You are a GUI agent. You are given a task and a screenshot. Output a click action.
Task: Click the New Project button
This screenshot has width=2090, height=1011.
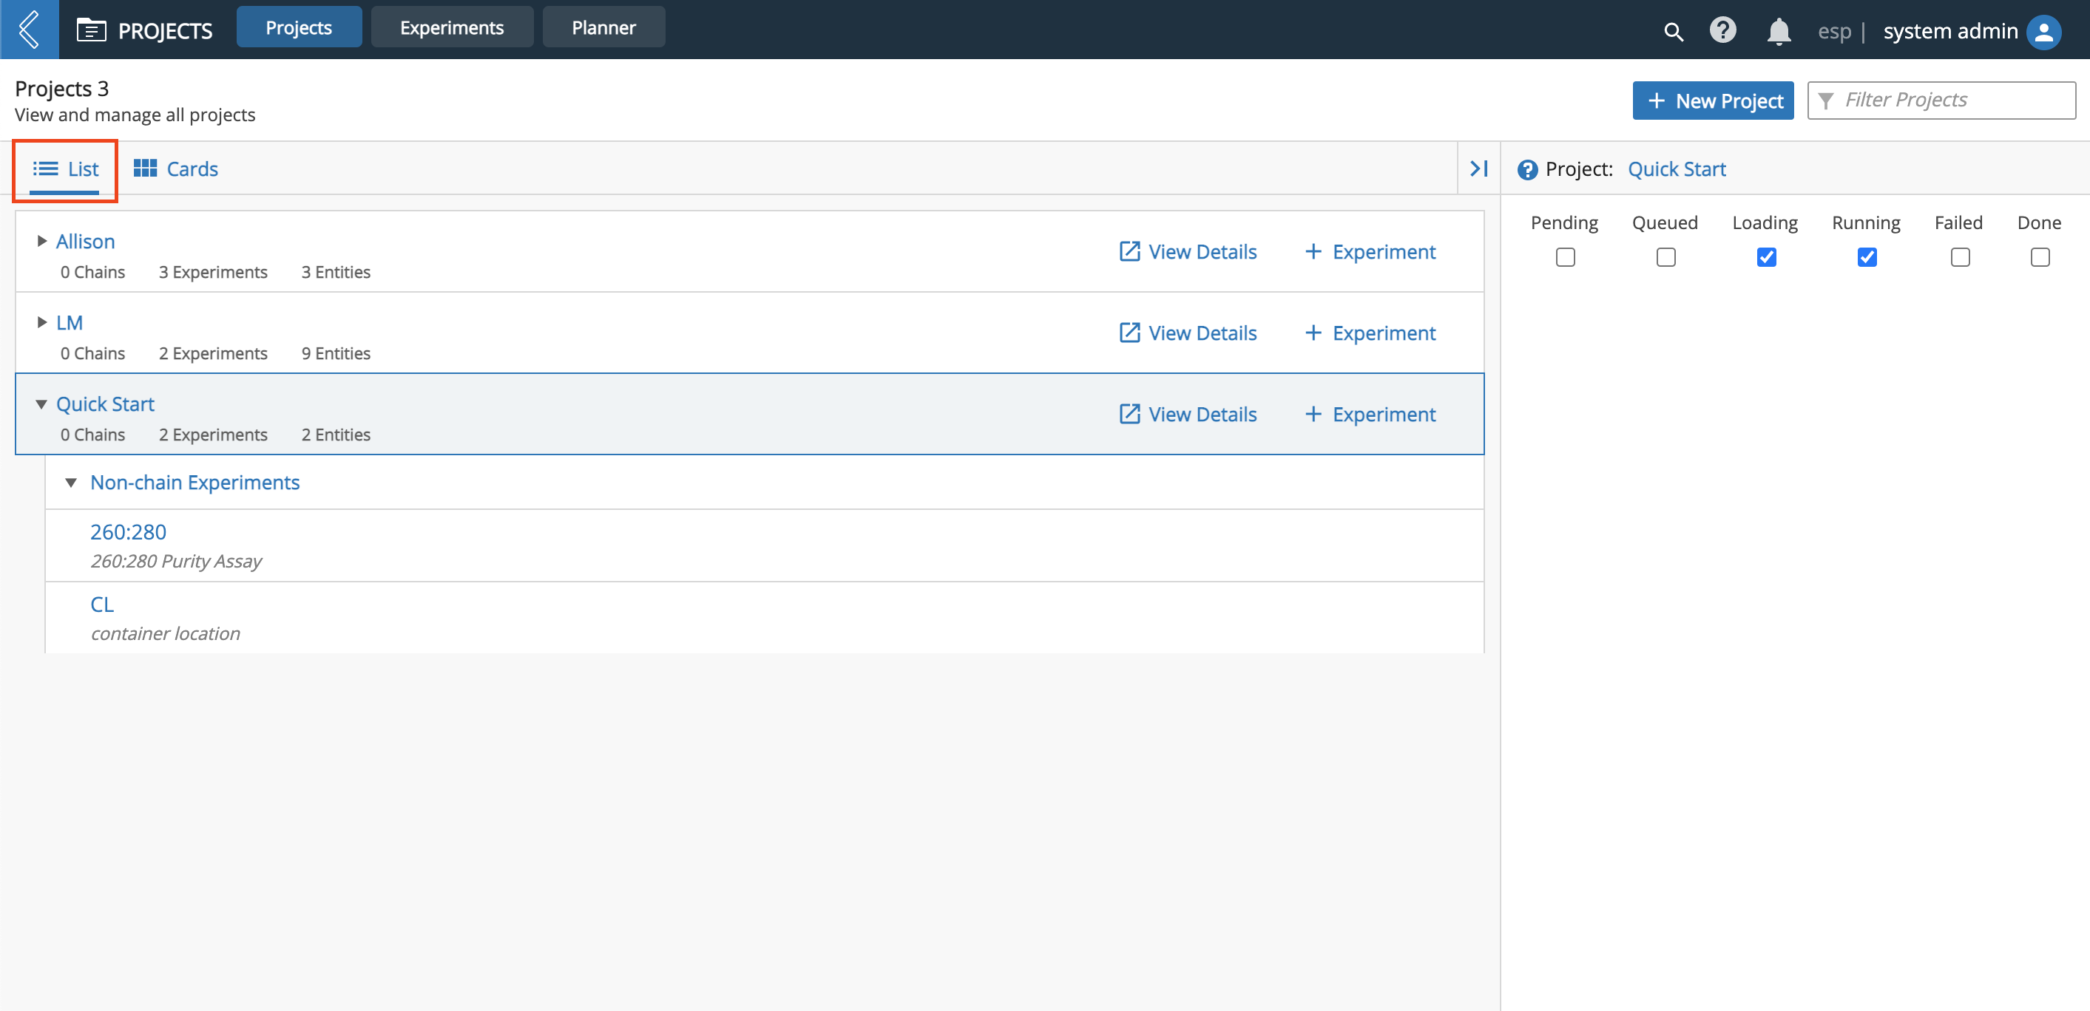coord(1713,101)
